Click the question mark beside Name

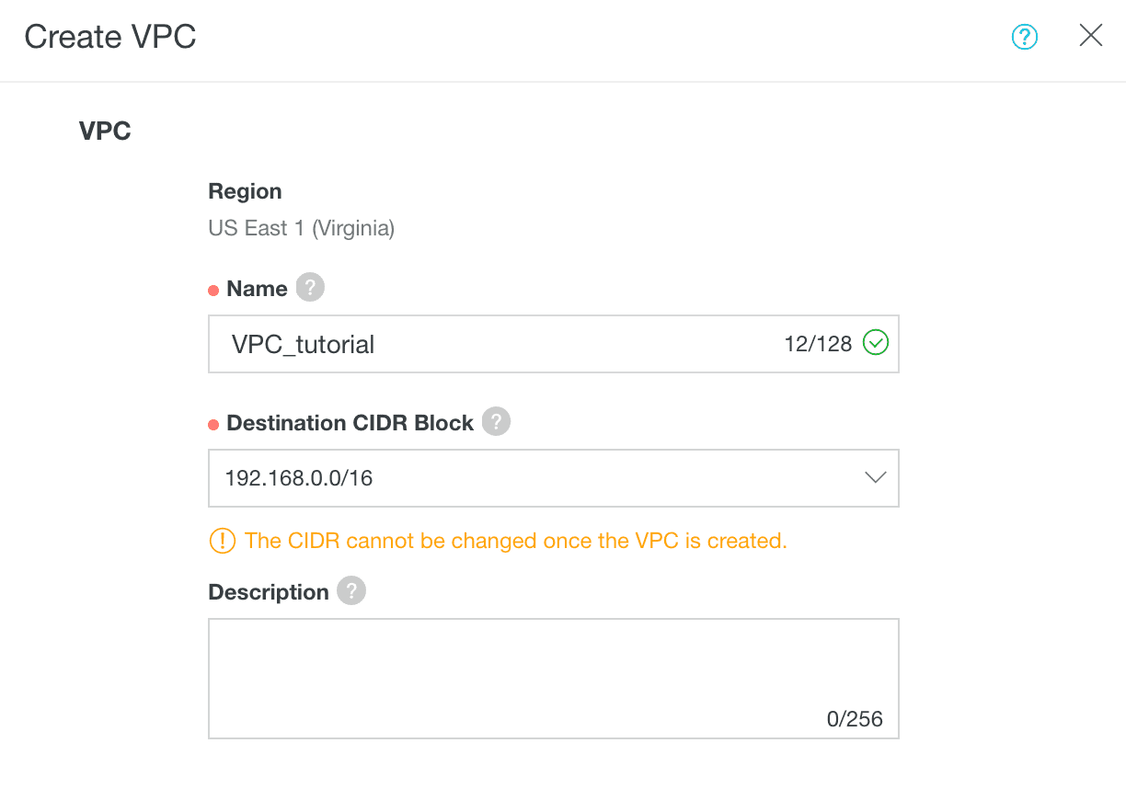310,288
